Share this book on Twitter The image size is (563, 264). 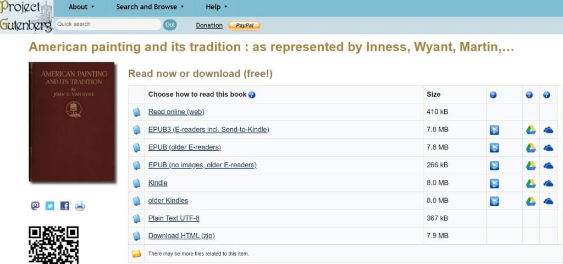click(x=50, y=206)
